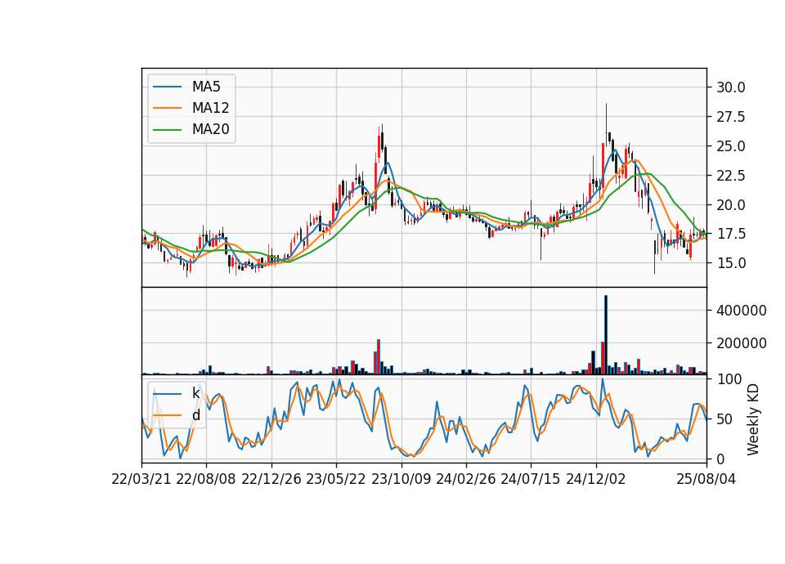Click the 24/02/26 date label
Image resolution: width=785 pixels, height=564 pixels.
465,479
